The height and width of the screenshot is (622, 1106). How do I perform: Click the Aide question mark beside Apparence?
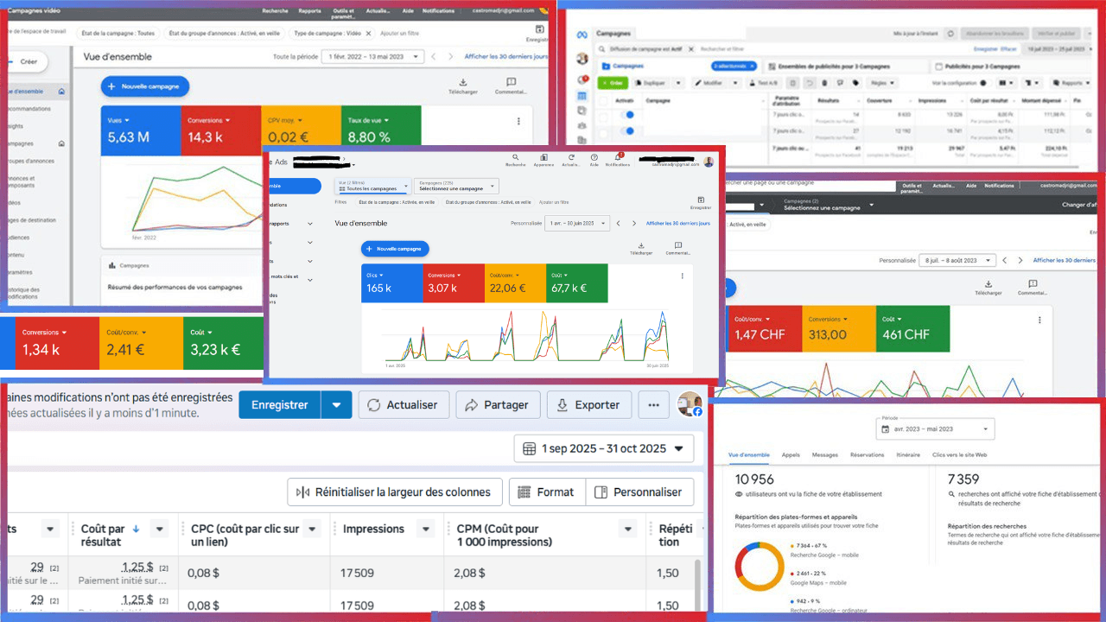click(594, 158)
